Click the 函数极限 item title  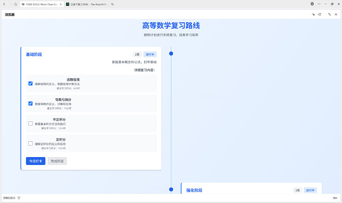tap(73, 80)
